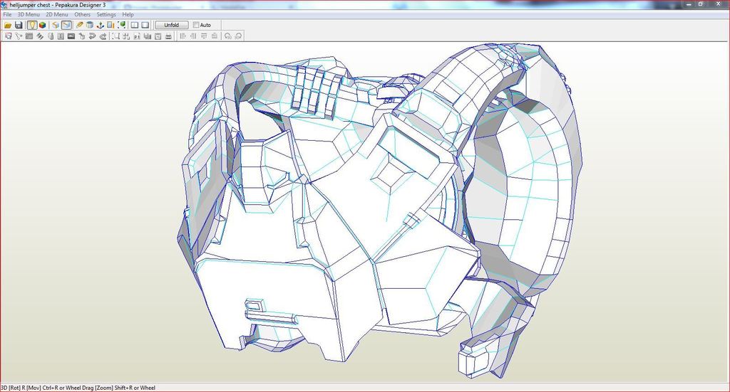This screenshot has height=392, width=730.
Task: Toggle the colored cube texture icon
Action: pyautogui.click(x=42, y=25)
